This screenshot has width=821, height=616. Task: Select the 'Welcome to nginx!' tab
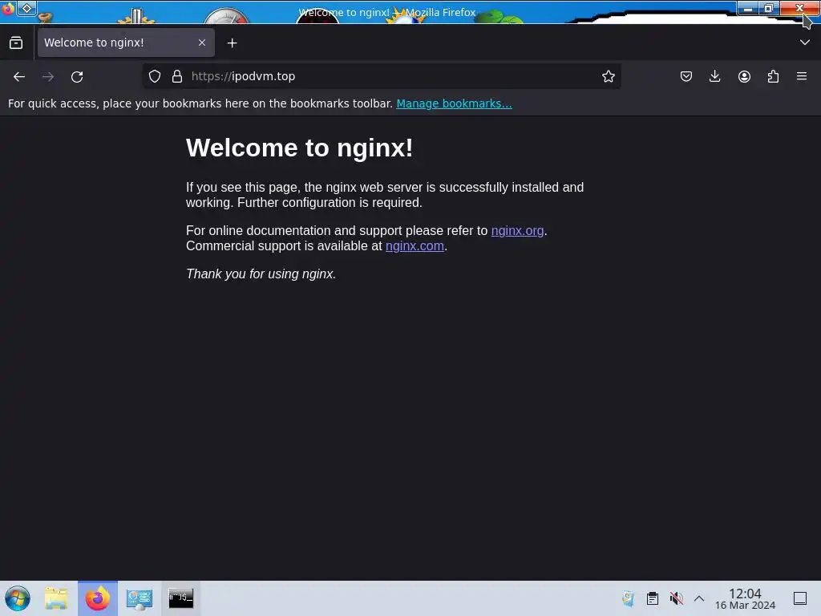coord(126,43)
